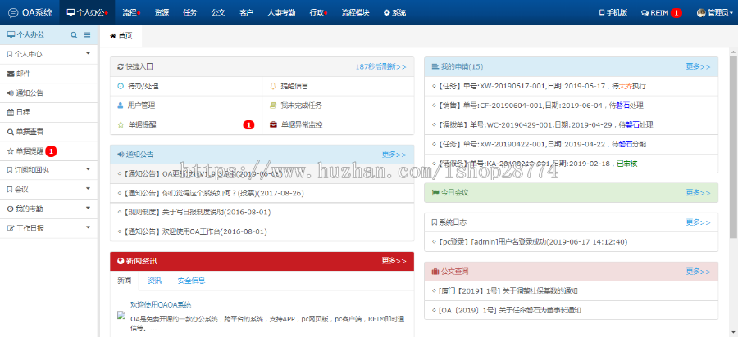Click 更多 in 新闻资讯 panel
Screen dimensions: 738x337
[x=394, y=261]
